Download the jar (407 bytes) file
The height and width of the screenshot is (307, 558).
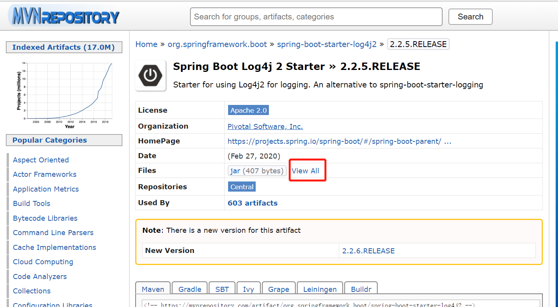click(x=257, y=171)
